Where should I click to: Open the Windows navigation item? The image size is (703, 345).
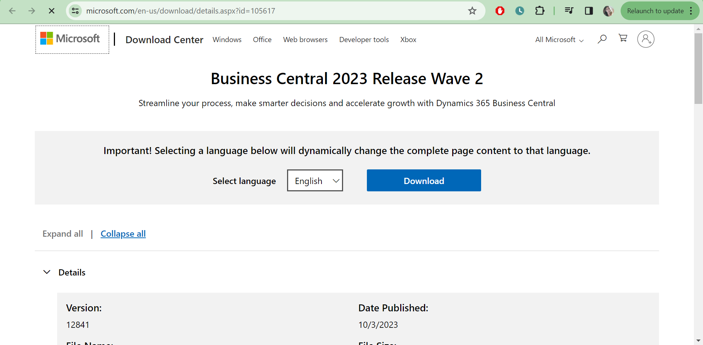coord(227,40)
